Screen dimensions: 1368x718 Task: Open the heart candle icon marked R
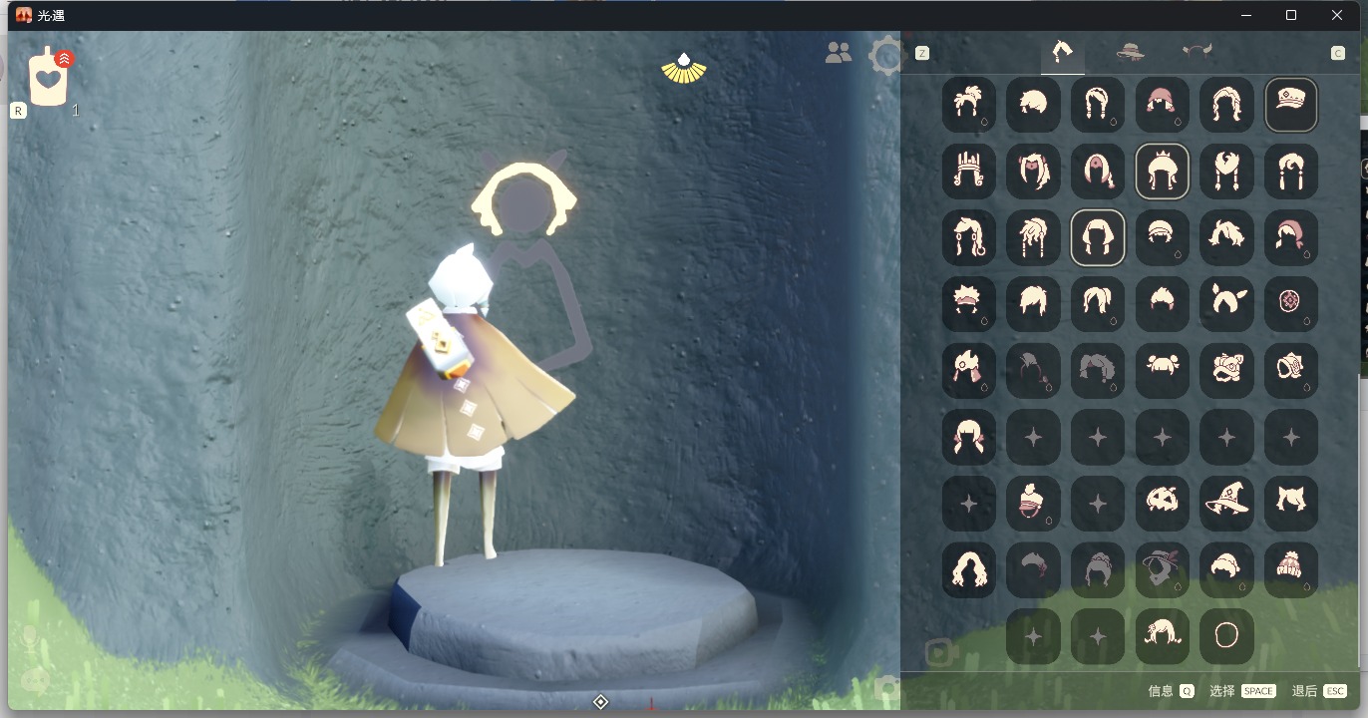pos(48,79)
